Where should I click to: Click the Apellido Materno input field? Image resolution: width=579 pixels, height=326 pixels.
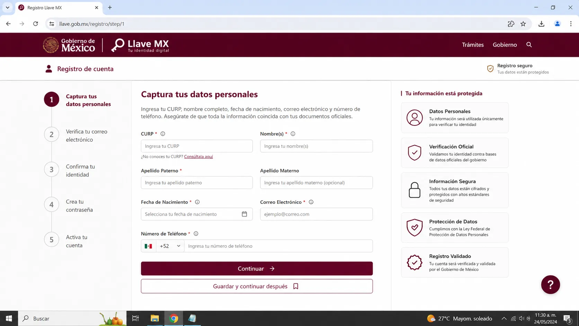pos(316,183)
